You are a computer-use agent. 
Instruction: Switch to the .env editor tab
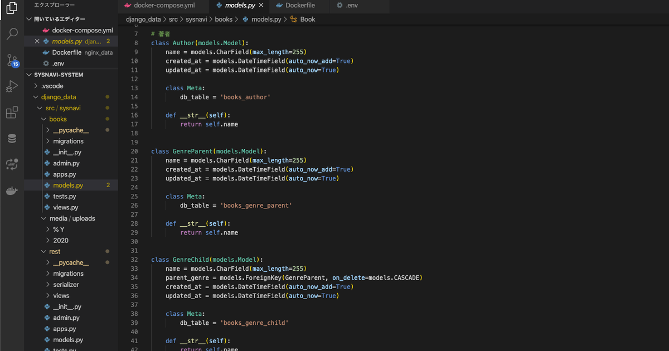(x=351, y=6)
